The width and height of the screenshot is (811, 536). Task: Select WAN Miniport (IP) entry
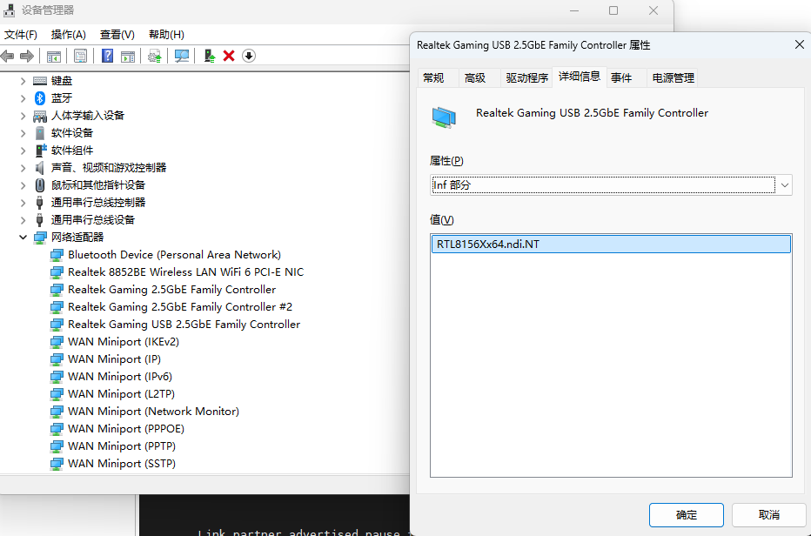click(x=114, y=359)
